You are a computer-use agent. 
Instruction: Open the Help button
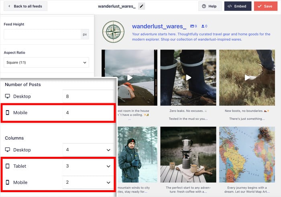(210, 6)
